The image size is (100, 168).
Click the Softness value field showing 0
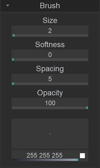(50, 54)
